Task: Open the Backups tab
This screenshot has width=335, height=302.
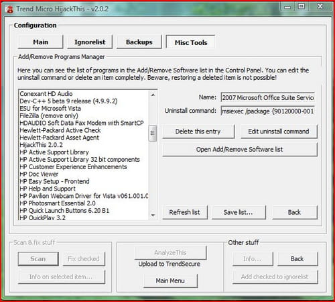Action: tap(139, 42)
